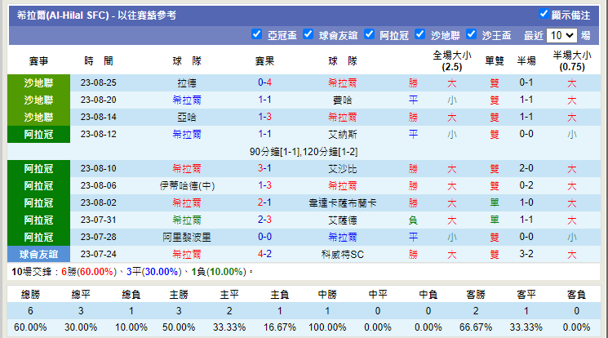Screen dimensions: 608x338
Task: Click 希拉爾 in the 23-07-31 row
Action: tap(187, 220)
